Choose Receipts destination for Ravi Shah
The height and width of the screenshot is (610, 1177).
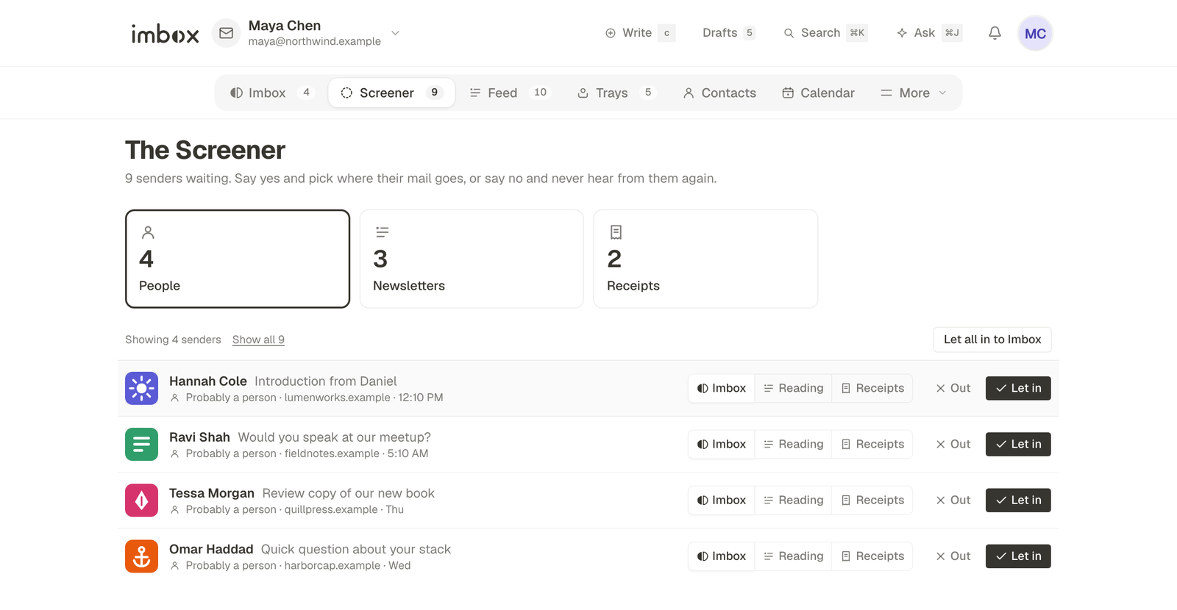click(872, 444)
